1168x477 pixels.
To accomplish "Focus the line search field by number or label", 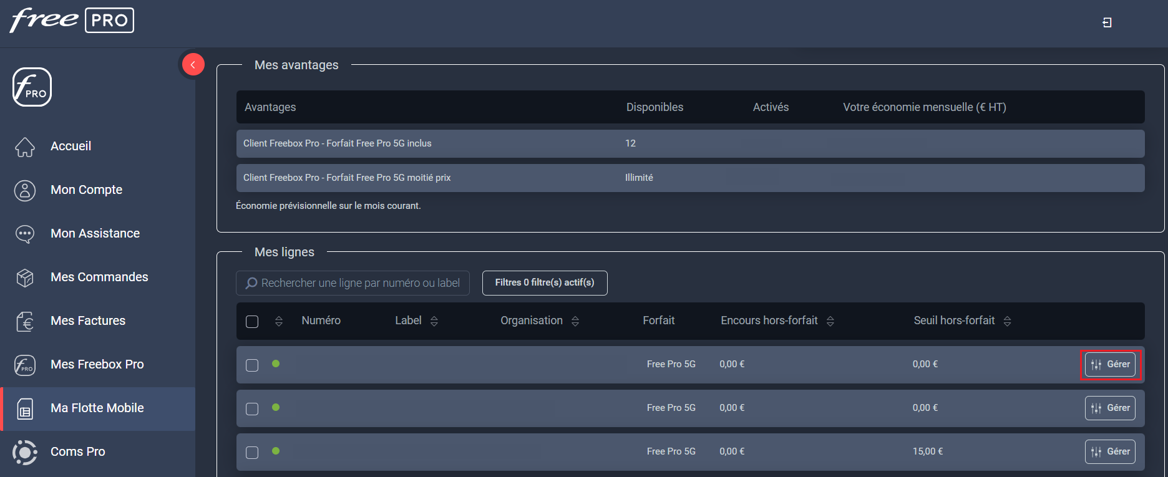I will tap(353, 283).
